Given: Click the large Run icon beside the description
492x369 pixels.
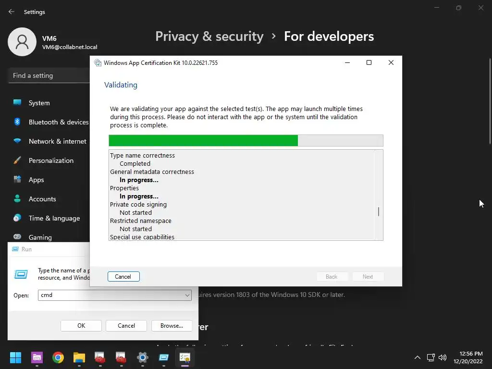Looking at the screenshot, I should (21, 274).
